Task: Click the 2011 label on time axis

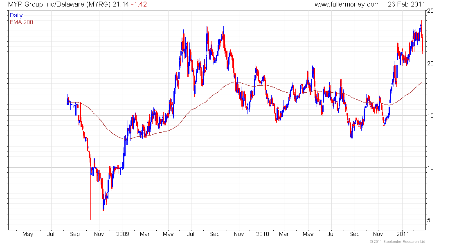Action: (x=403, y=234)
